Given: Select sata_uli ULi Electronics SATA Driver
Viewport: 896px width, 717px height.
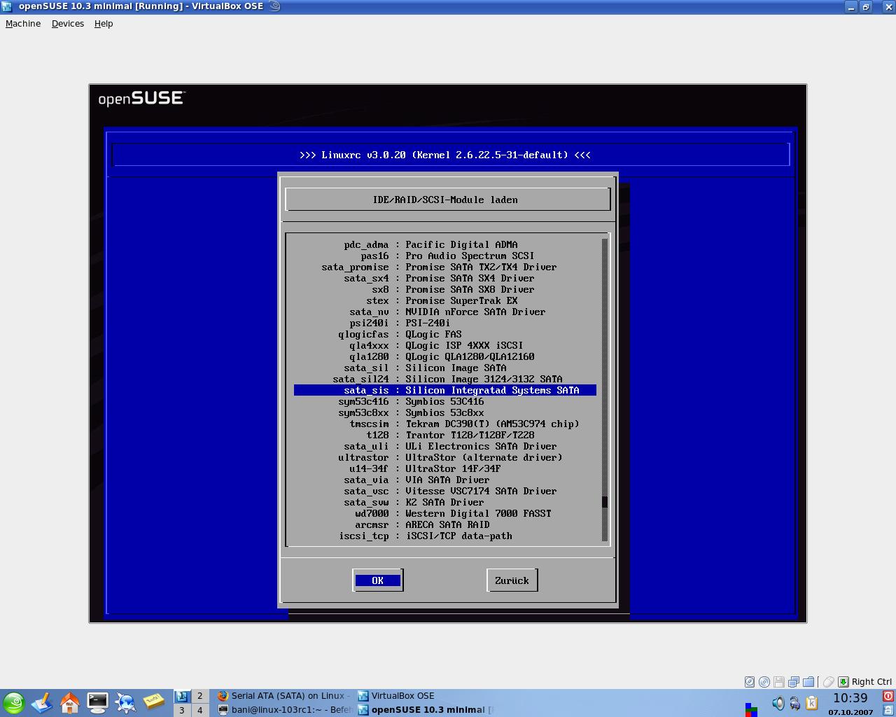Looking at the screenshot, I should coord(445,446).
